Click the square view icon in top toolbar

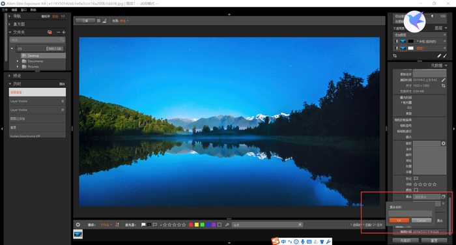[98, 21]
